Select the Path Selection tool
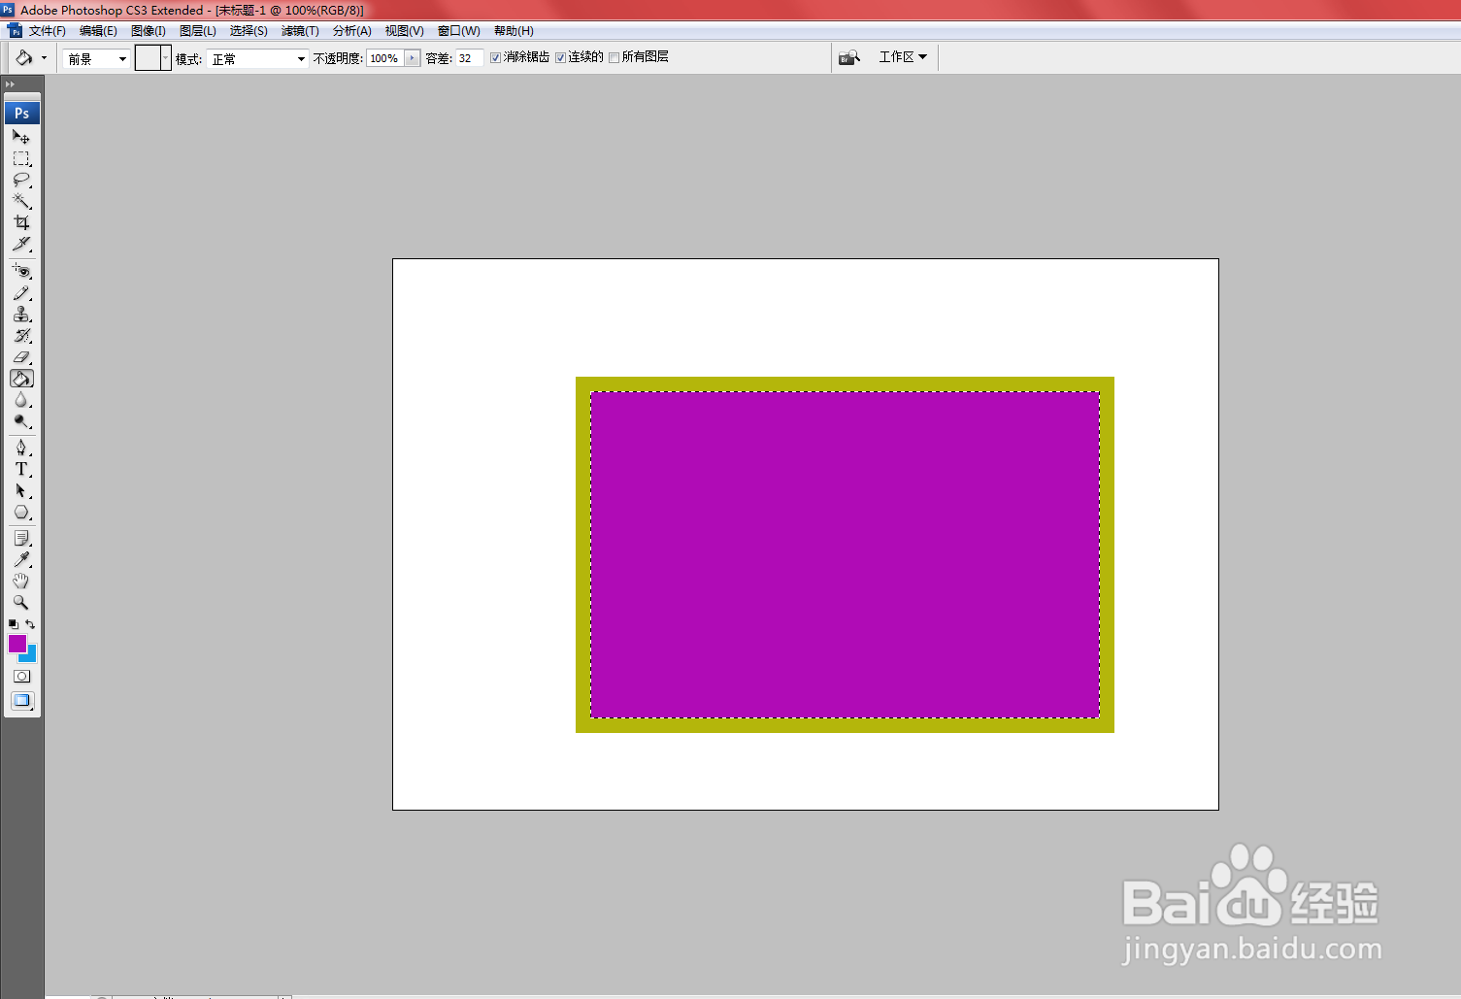Viewport: 1461px width, 999px height. pos(21,490)
